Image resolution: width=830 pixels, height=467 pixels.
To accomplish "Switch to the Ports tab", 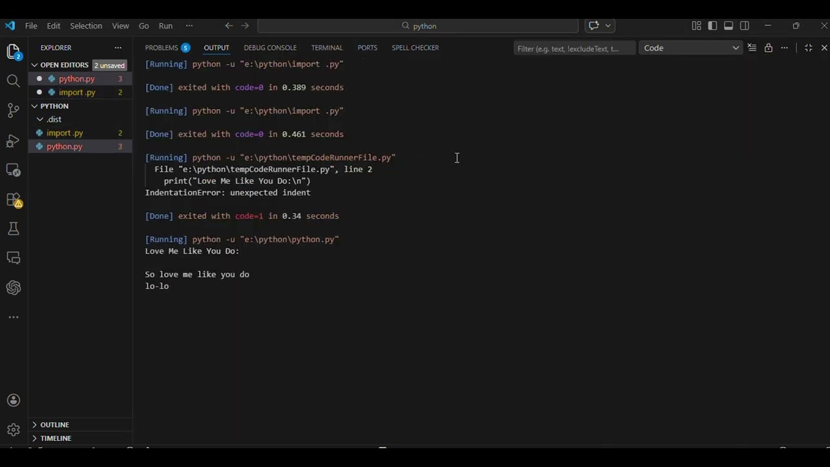I will point(367,48).
